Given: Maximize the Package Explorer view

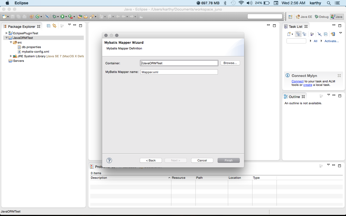Looking at the screenshot, I should pos(81,26).
